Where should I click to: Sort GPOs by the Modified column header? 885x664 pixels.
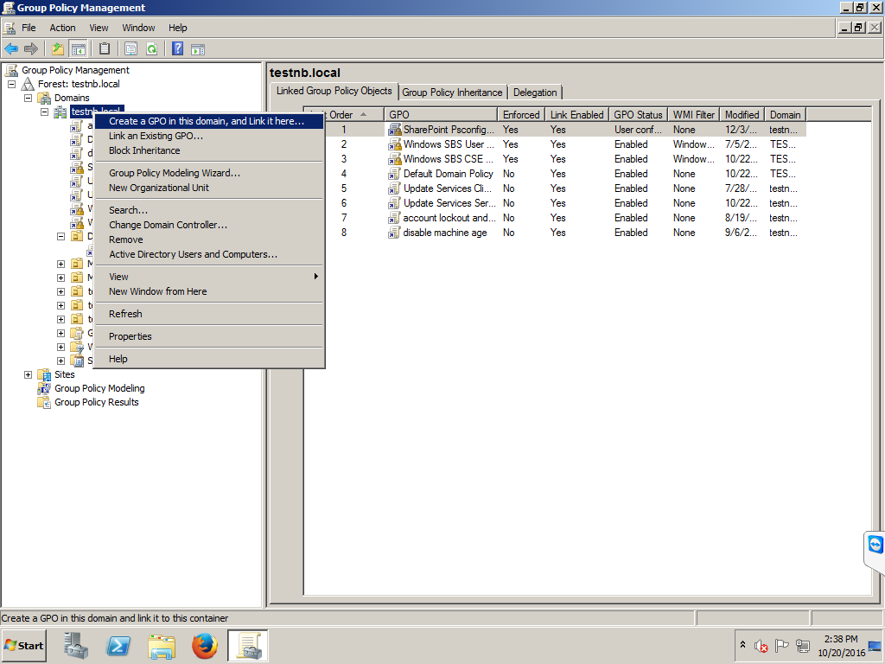(x=741, y=113)
